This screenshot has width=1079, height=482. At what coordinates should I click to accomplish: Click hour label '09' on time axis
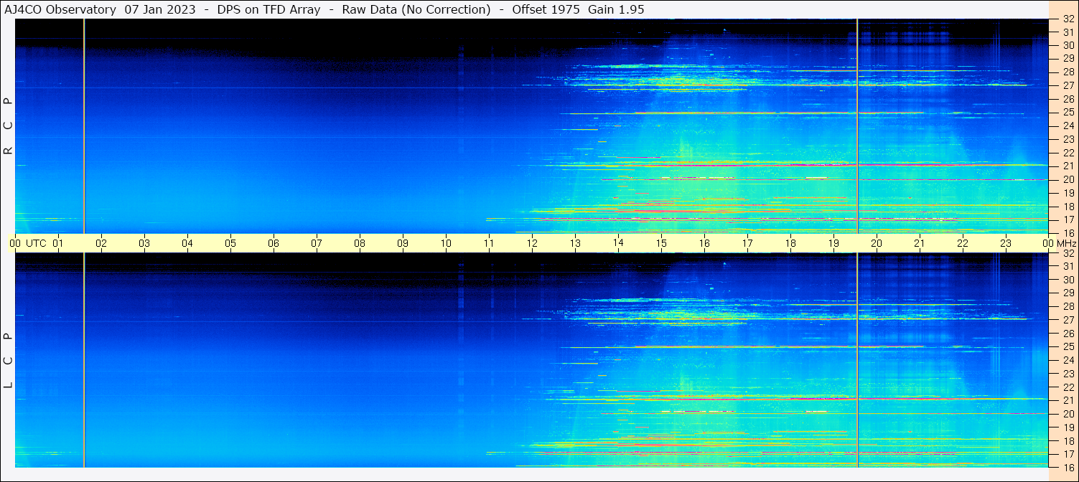[x=403, y=243]
